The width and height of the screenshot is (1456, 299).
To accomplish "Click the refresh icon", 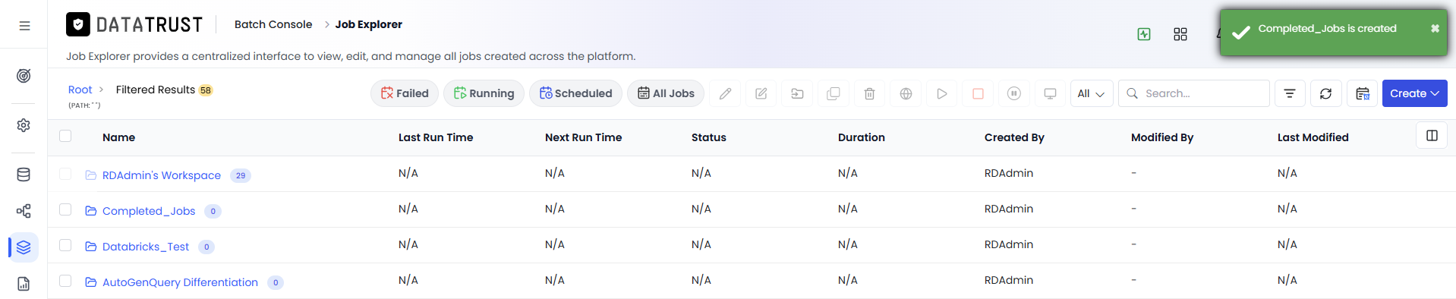I will [1325, 93].
